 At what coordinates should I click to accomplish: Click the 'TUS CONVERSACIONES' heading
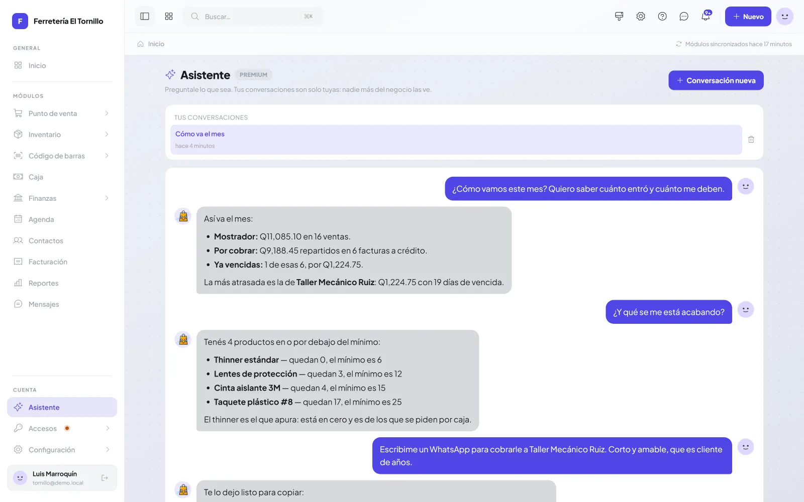pyautogui.click(x=211, y=117)
